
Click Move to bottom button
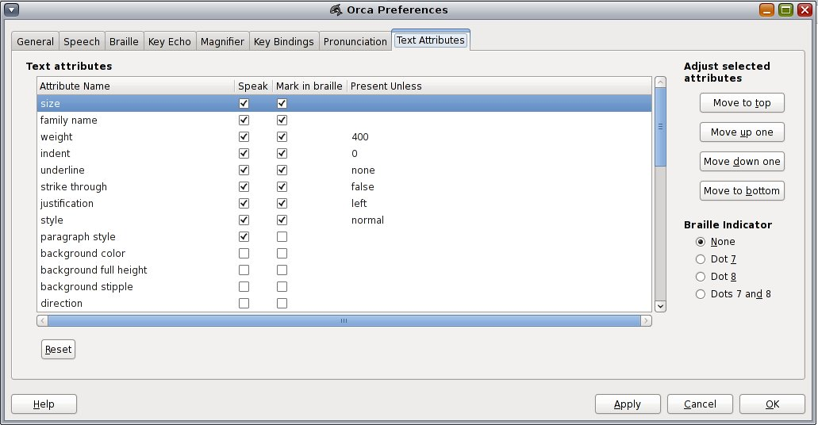point(742,190)
